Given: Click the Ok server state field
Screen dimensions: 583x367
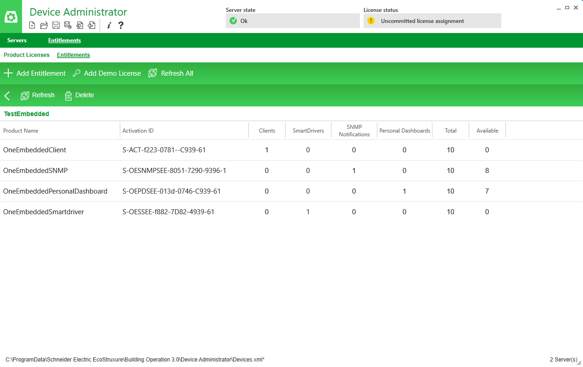Looking at the screenshot, I should (293, 21).
